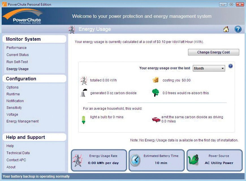Click 'generated 0 oz carbon dioxide' text
Image resolution: width=246 pixels, height=181 pixels.
pyautogui.click(x=113, y=93)
